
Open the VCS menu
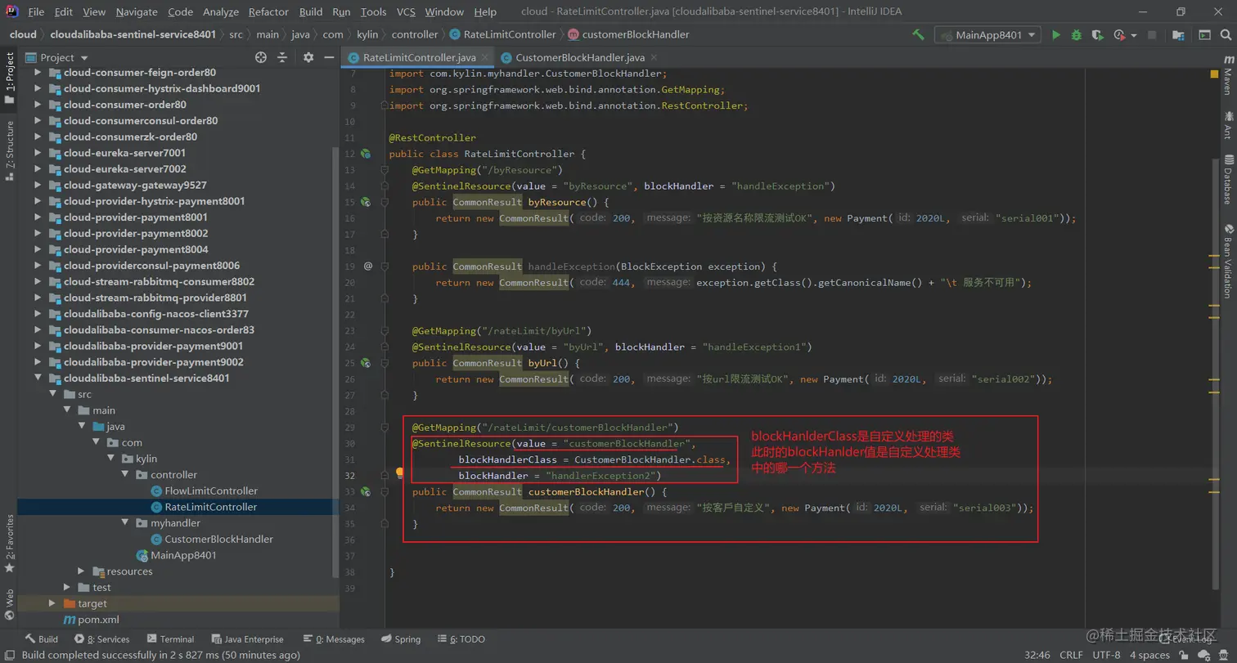click(x=406, y=12)
